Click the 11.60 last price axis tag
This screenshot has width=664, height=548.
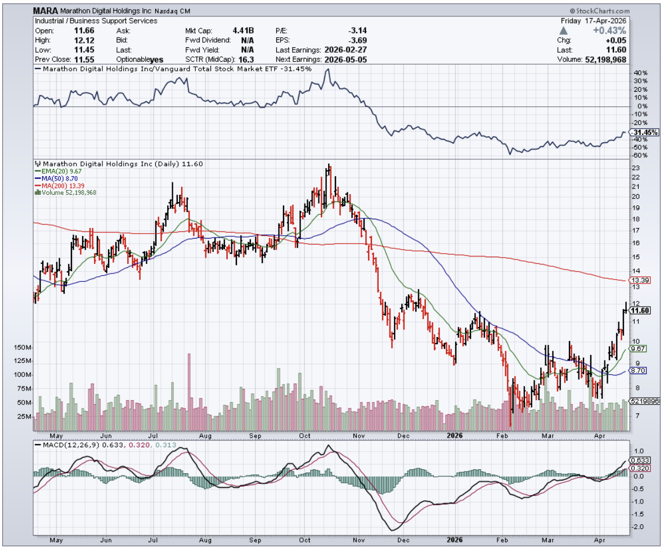pyautogui.click(x=641, y=311)
